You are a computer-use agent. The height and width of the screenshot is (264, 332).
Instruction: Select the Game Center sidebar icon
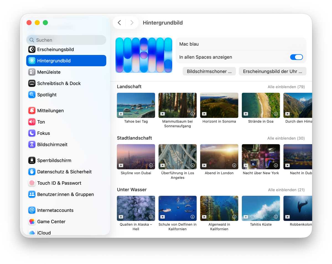32,221
